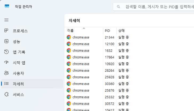This screenshot has width=194, height=111.
Task: Open the 프로세스 tab icon
Action: click(6, 31)
